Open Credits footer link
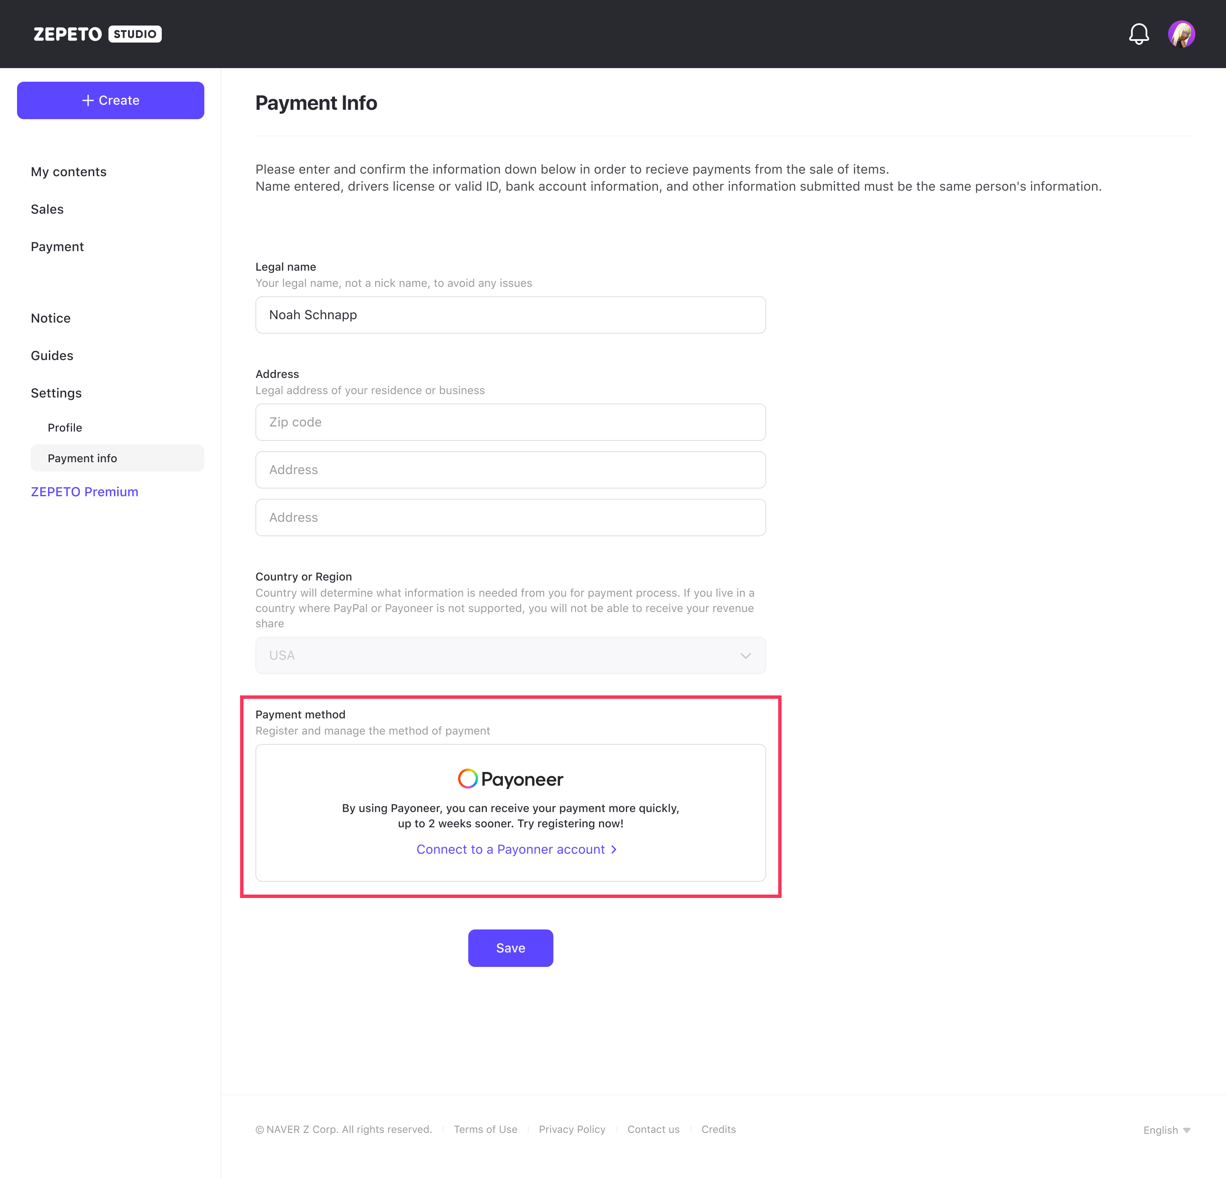Image resolution: width=1226 pixels, height=1178 pixels. (719, 1129)
